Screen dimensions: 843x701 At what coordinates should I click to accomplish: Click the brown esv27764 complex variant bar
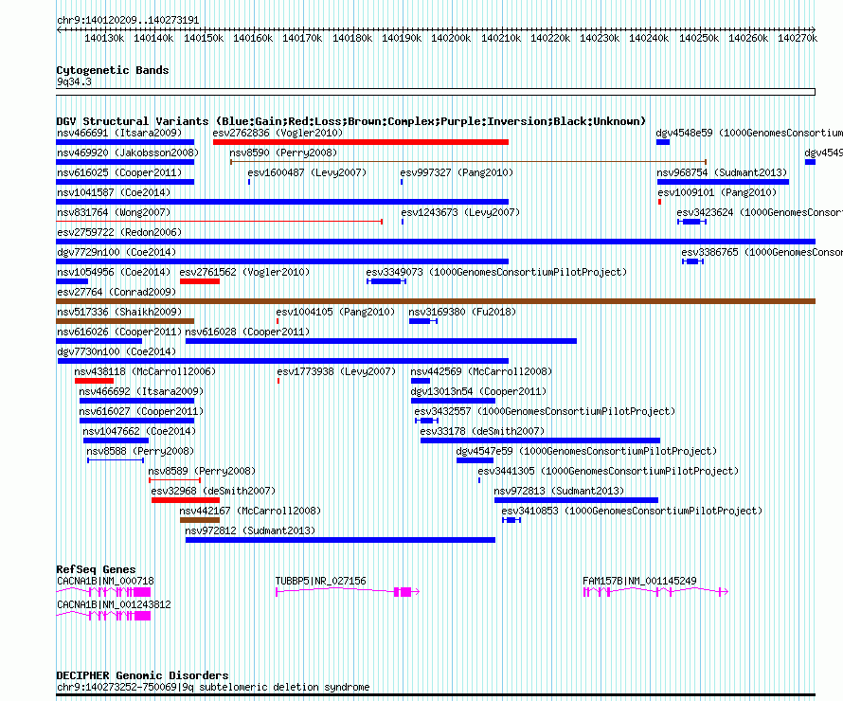[436, 301]
